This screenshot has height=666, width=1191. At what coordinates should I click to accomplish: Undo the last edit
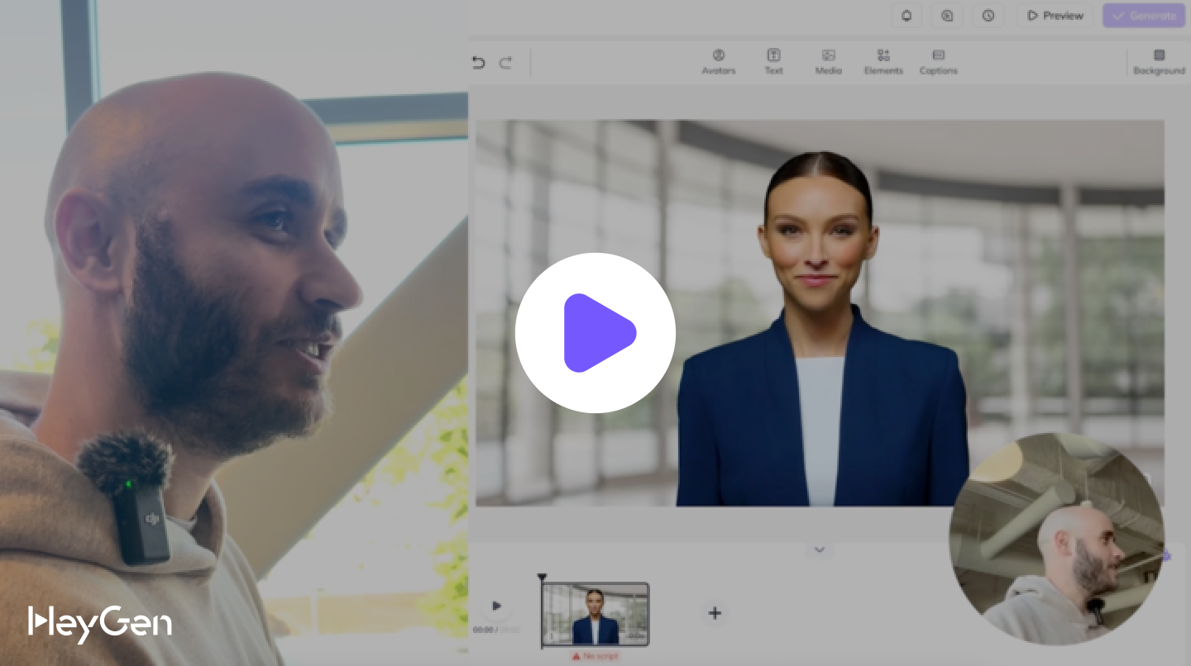coord(478,63)
